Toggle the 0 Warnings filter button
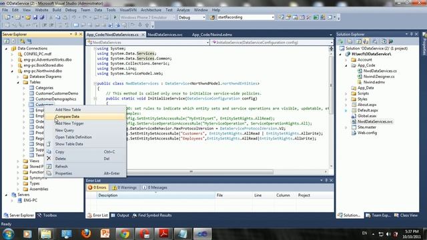427x240 pixels. point(125,187)
